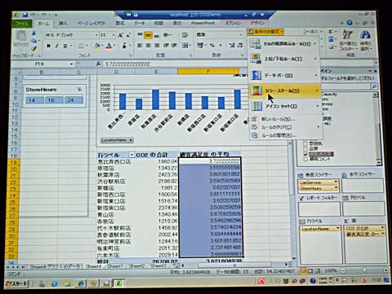This screenshot has height=294, width=392.
Task: Click the Fill Color bucket icon
Action: [97, 46]
